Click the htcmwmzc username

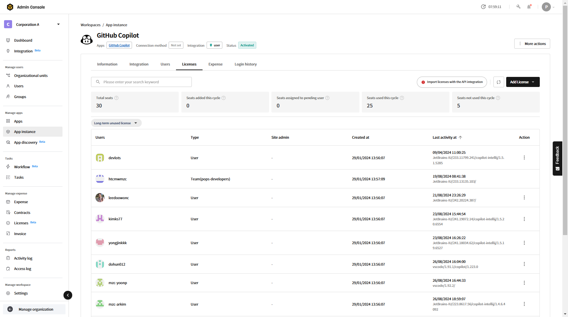pos(118,179)
